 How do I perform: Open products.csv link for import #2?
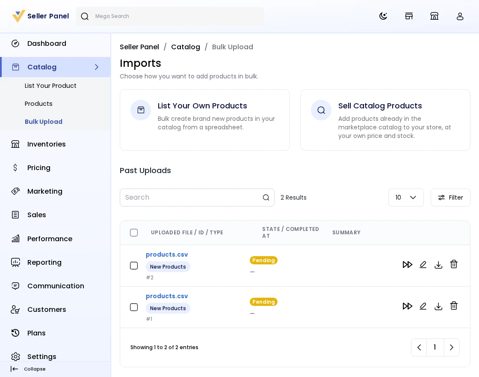tap(167, 254)
